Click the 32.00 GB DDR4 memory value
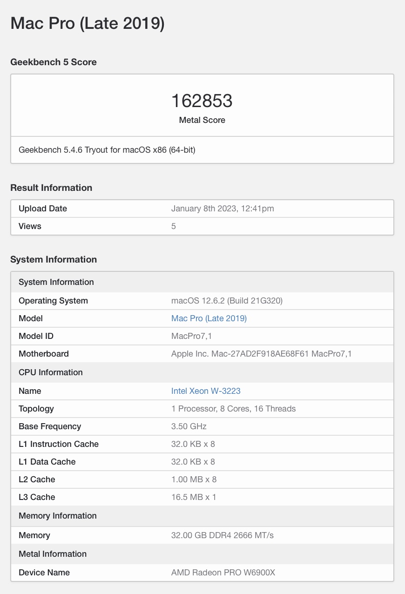Screen dimensions: 405x594 [222, 535]
